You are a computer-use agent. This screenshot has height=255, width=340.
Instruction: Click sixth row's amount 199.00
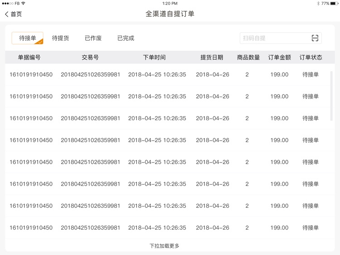[279, 184]
